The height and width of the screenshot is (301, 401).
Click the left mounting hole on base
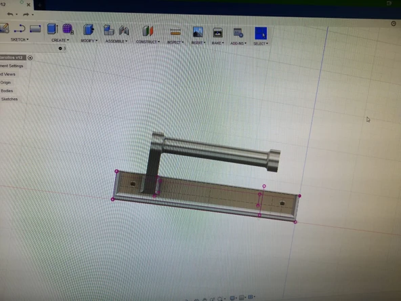133,184
